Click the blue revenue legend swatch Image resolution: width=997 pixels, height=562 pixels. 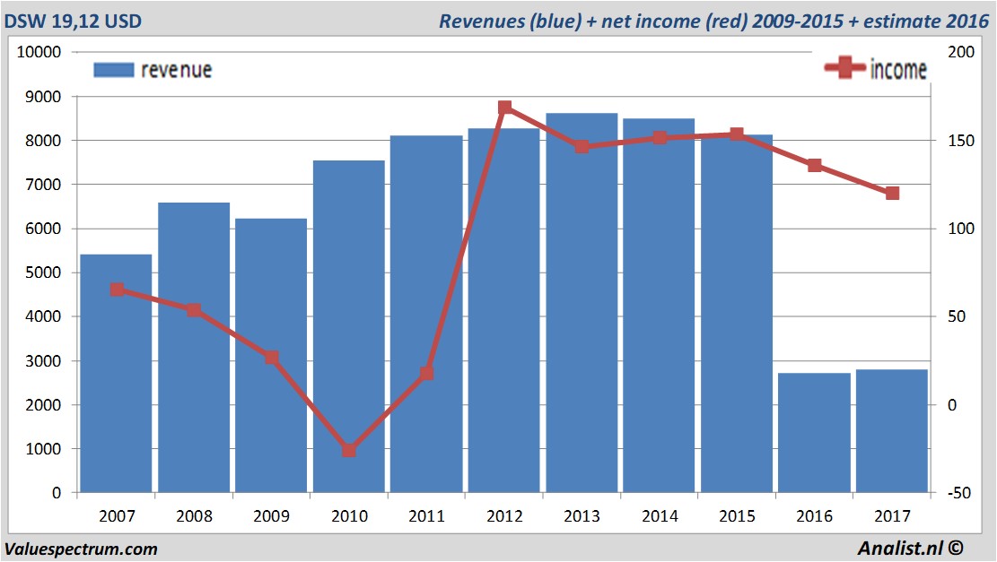click(x=114, y=70)
